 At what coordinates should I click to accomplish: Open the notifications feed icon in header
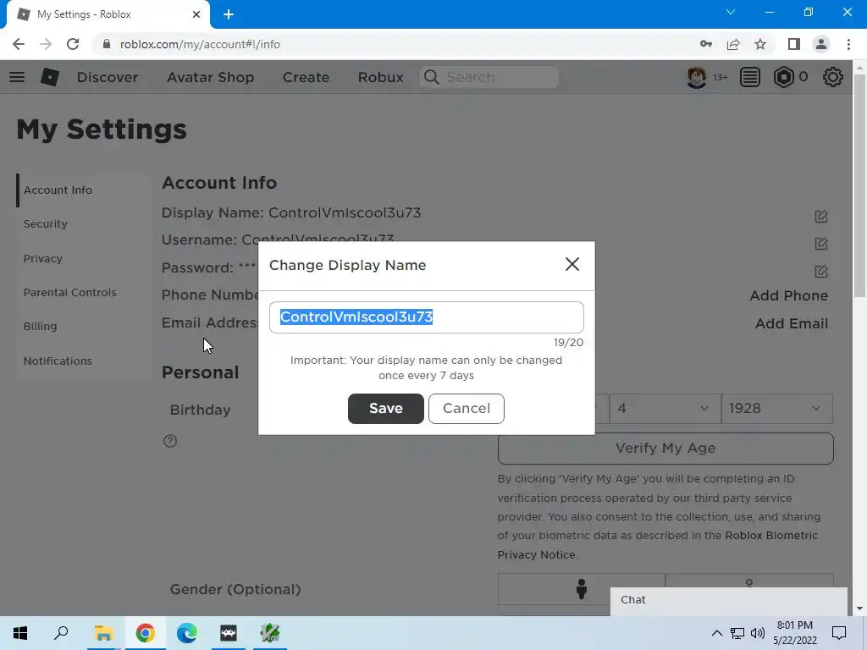coord(750,77)
